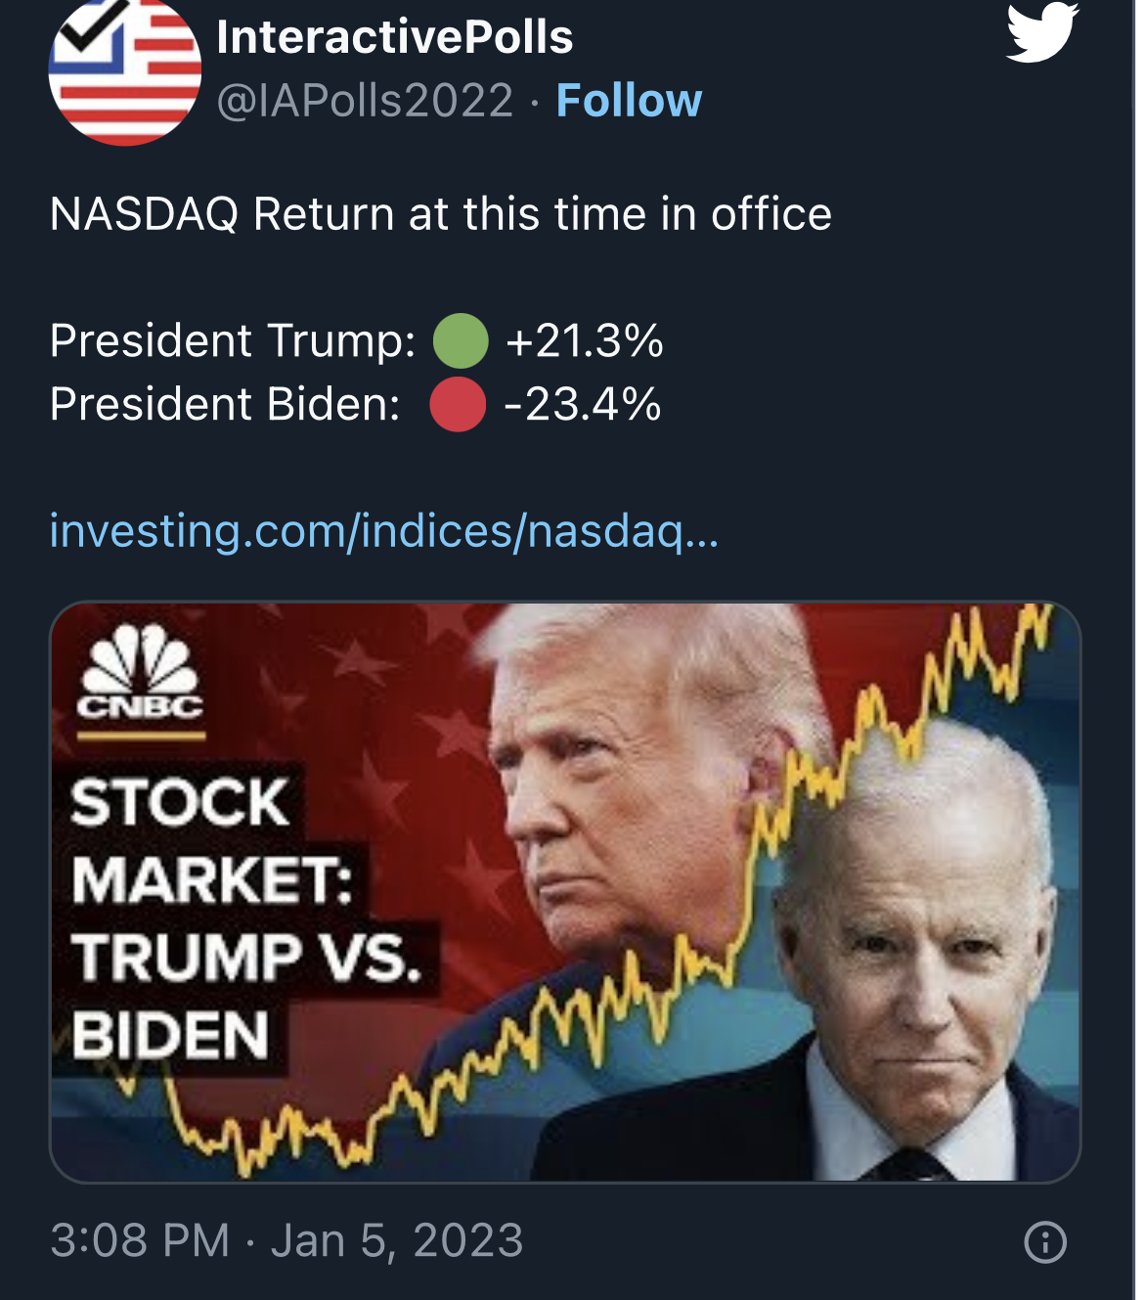Click the green circle emoji
The width and height of the screenshot is (1144, 1300).
[461, 340]
